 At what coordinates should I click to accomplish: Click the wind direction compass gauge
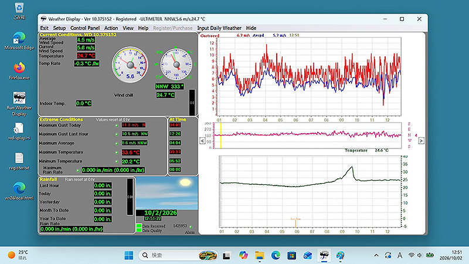pyautogui.click(x=176, y=65)
